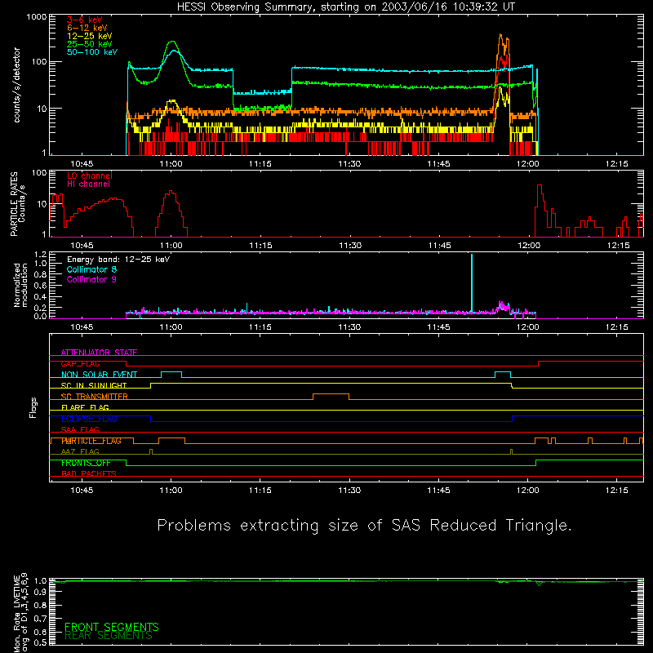Select the Collimator 9 legend entry
The height and width of the screenshot is (653, 653).
pyautogui.click(x=91, y=279)
